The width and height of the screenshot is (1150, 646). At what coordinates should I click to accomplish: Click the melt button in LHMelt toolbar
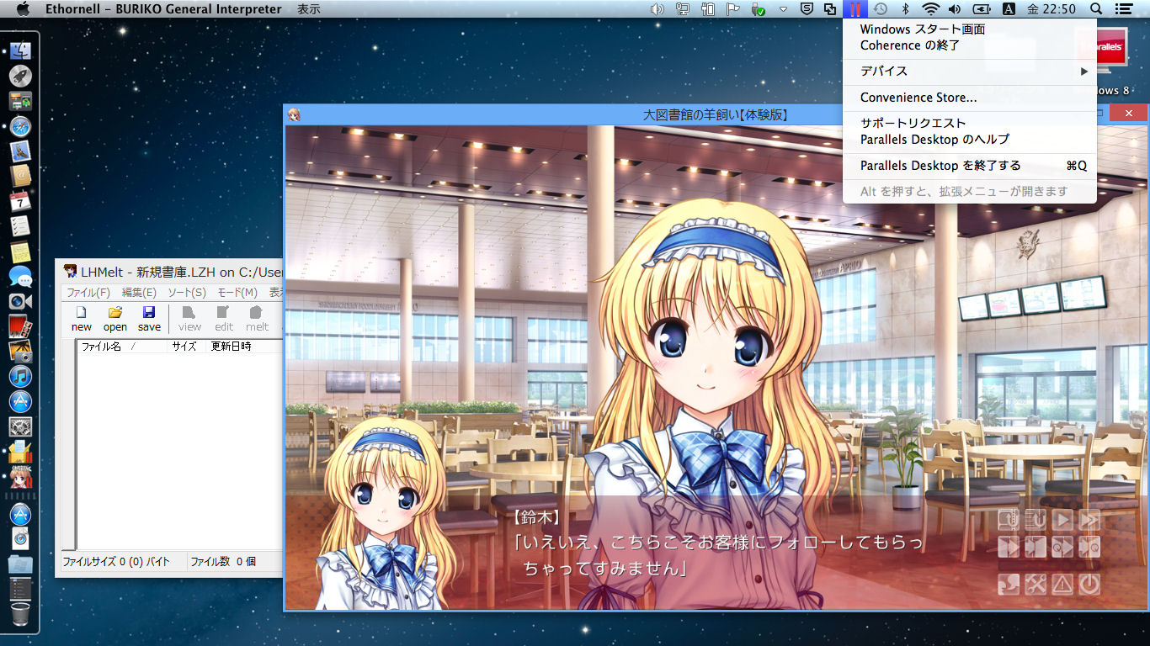257,319
